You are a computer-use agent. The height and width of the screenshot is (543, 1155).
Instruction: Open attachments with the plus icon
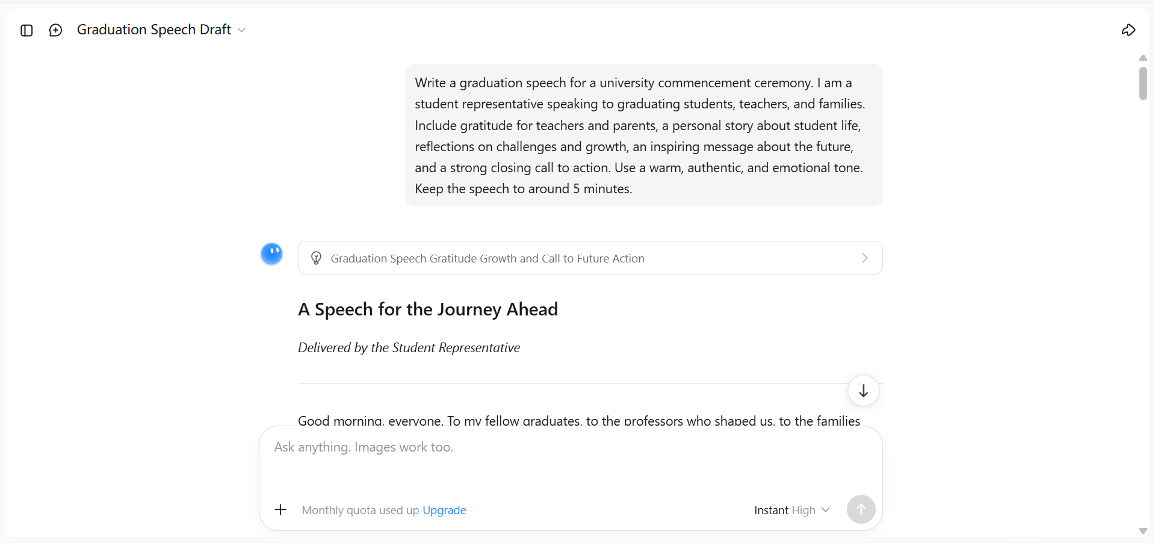point(280,510)
